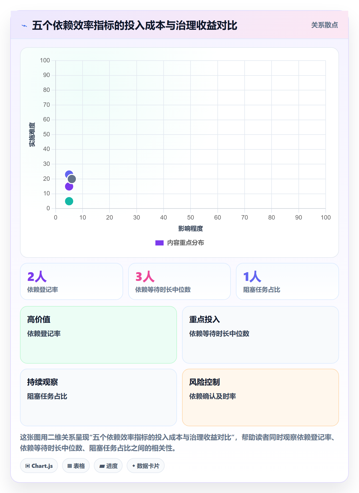Click the 重点投入 quadrant heading

point(205,320)
